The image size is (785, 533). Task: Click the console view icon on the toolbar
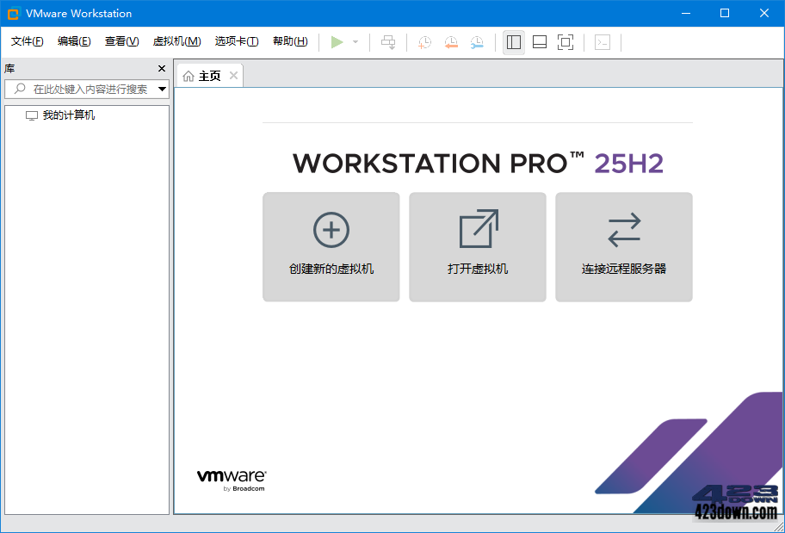tap(603, 41)
